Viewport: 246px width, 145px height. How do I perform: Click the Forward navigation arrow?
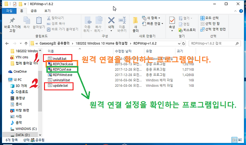(14, 43)
